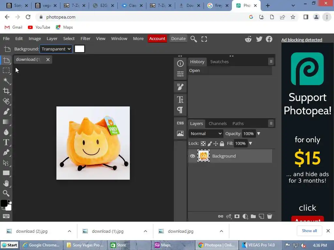Select the Hand tool
Screen dimensions: 334x250
(6, 183)
